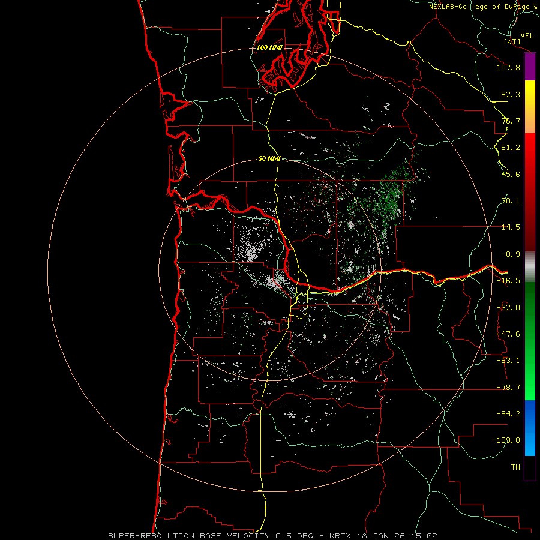Click the gray near-zero segment of color bar
Viewport: 540px width, 540px height.
click(x=530, y=267)
